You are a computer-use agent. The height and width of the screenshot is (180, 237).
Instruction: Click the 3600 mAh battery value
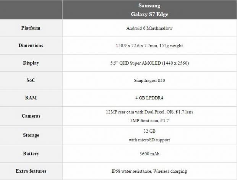tap(149, 154)
